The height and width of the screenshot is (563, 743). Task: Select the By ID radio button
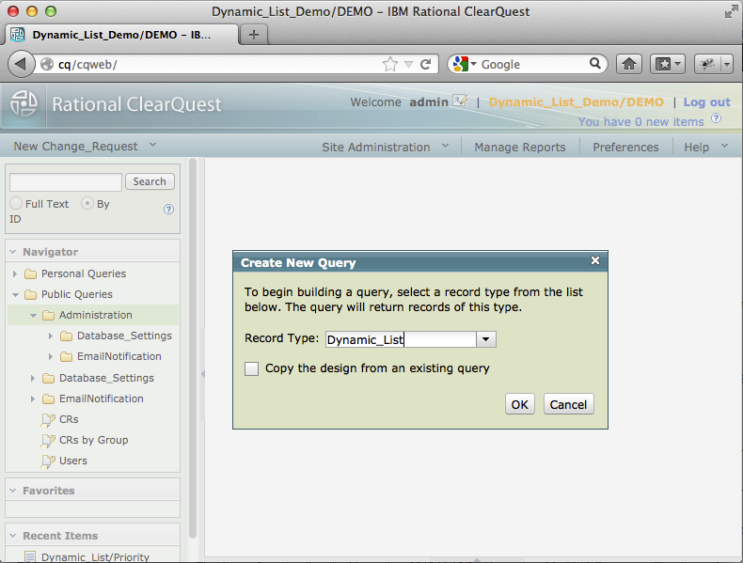tap(87, 203)
